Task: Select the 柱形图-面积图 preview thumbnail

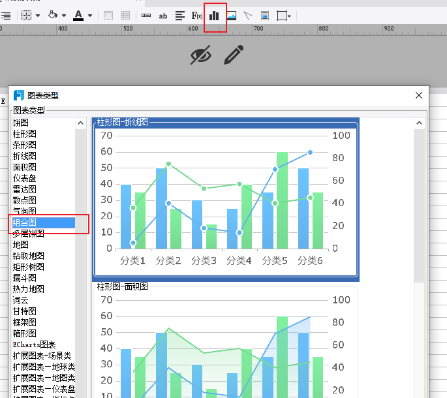Action: pyautogui.click(x=226, y=341)
